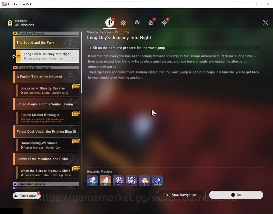The width and height of the screenshot is (273, 214).
Task: Close the Missions menu with X icon
Action: pos(266,23)
